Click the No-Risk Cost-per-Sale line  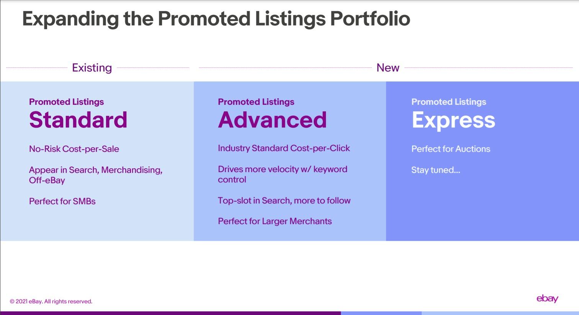tap(74, 149)
